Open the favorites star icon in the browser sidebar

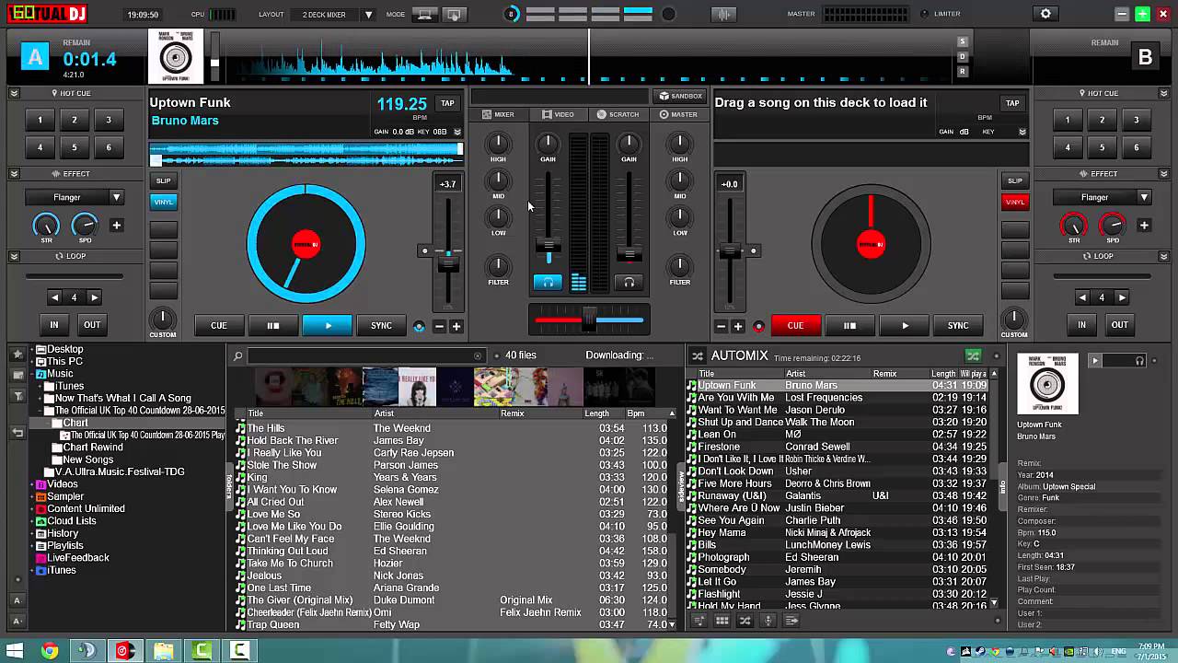click(x=17, y=354)
